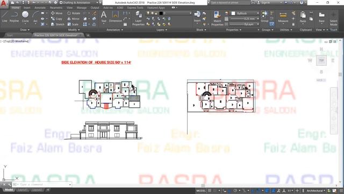Click the Measure tool

(x=283, y=17)
